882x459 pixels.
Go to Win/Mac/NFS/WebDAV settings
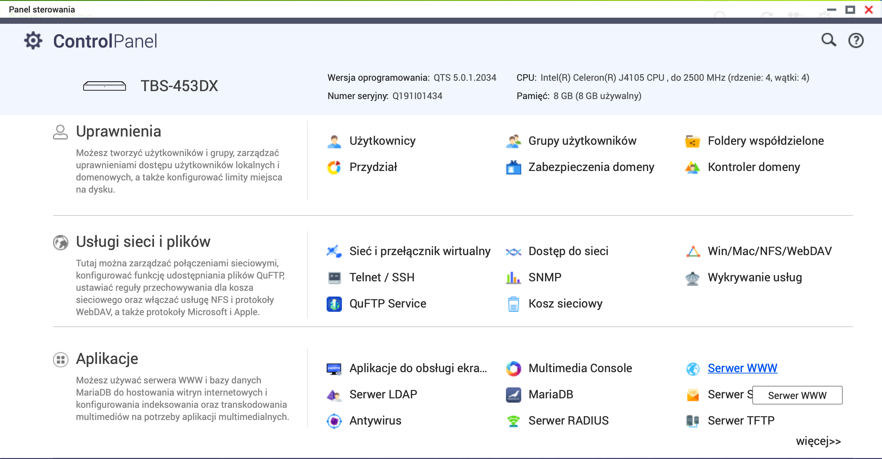pos(769,251)
